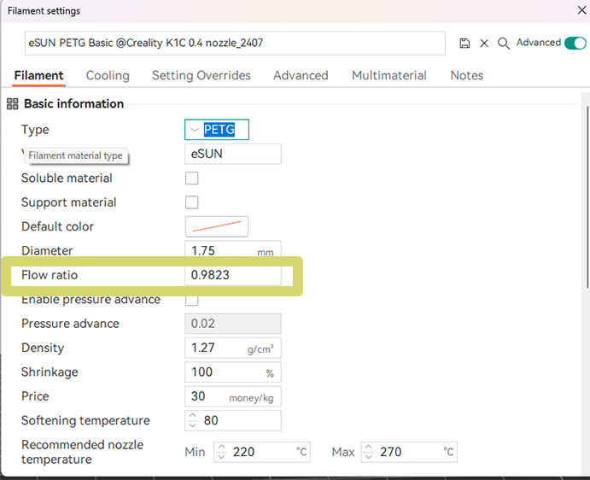Screen dimensions: 590x480
Task: Click the delete preset X icon
Action: pos(484,44)
